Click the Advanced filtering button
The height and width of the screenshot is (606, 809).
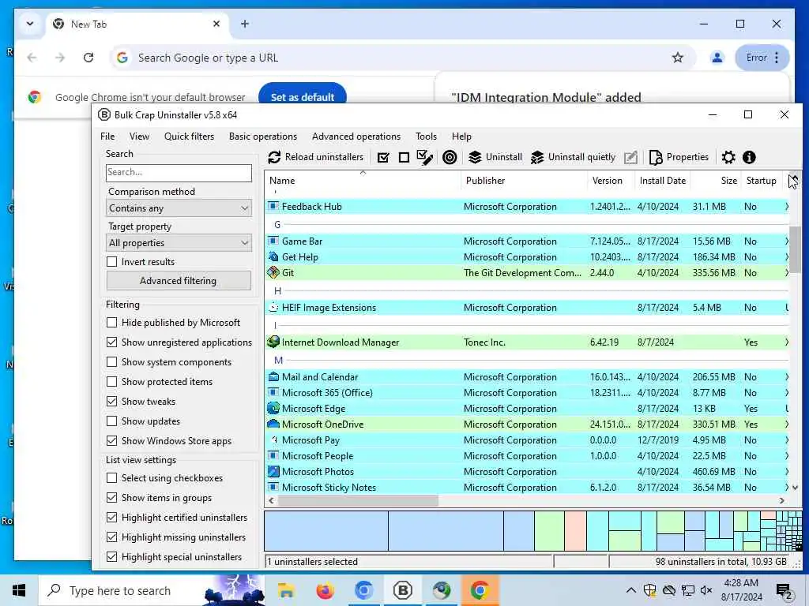(179, 281)
